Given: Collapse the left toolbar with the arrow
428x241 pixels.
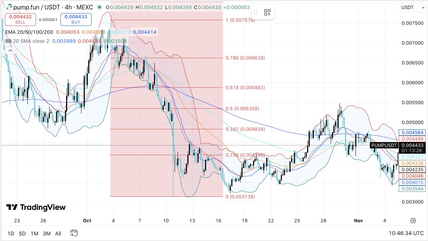Looking at the screenshot, I should (10, 50).
